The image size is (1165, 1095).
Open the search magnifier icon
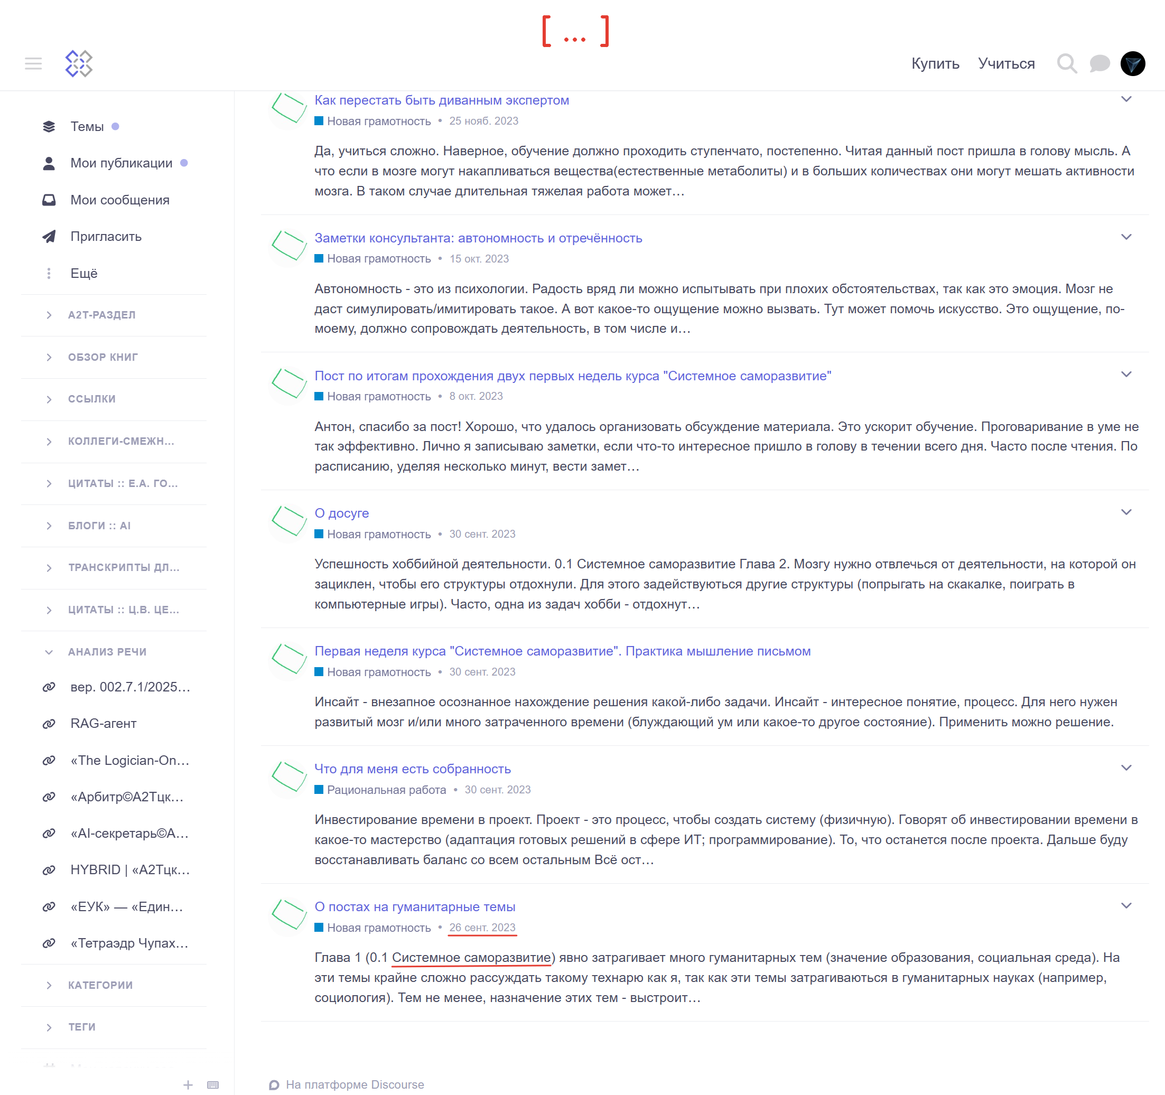coord(1066,63)
